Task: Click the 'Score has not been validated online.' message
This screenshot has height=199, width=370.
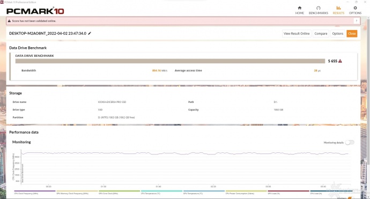Action: (34, 21)
